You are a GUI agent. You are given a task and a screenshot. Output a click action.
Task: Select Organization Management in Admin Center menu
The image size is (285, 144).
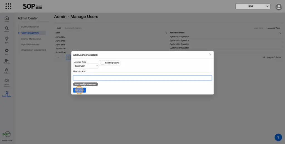coord(33,50)
